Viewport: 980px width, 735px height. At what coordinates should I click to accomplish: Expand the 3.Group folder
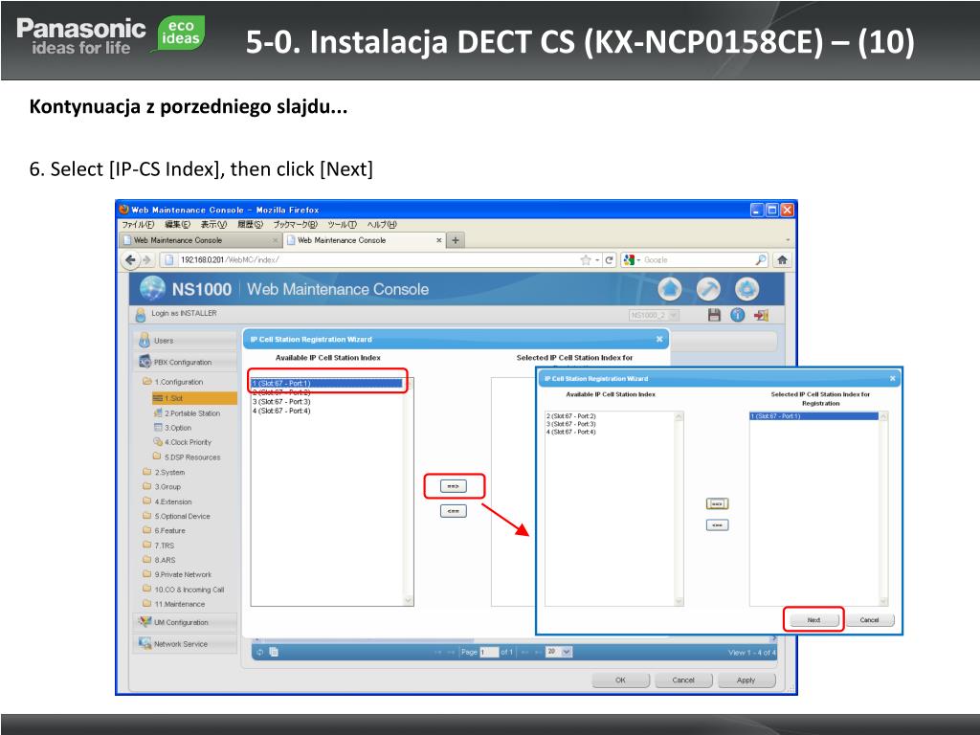click(x=146, y=486)
